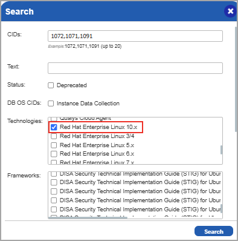This screenshot has width=238, height=241.
Task: Click the 'Red Hat Enterprise Linux 5.x' label text
Action: 97,145
